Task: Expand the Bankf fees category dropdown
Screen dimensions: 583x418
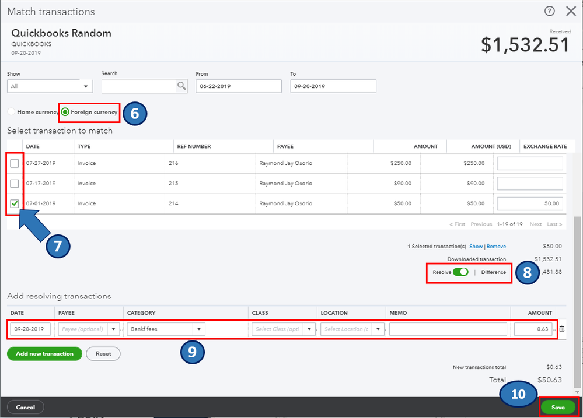Action: [199, 329]
